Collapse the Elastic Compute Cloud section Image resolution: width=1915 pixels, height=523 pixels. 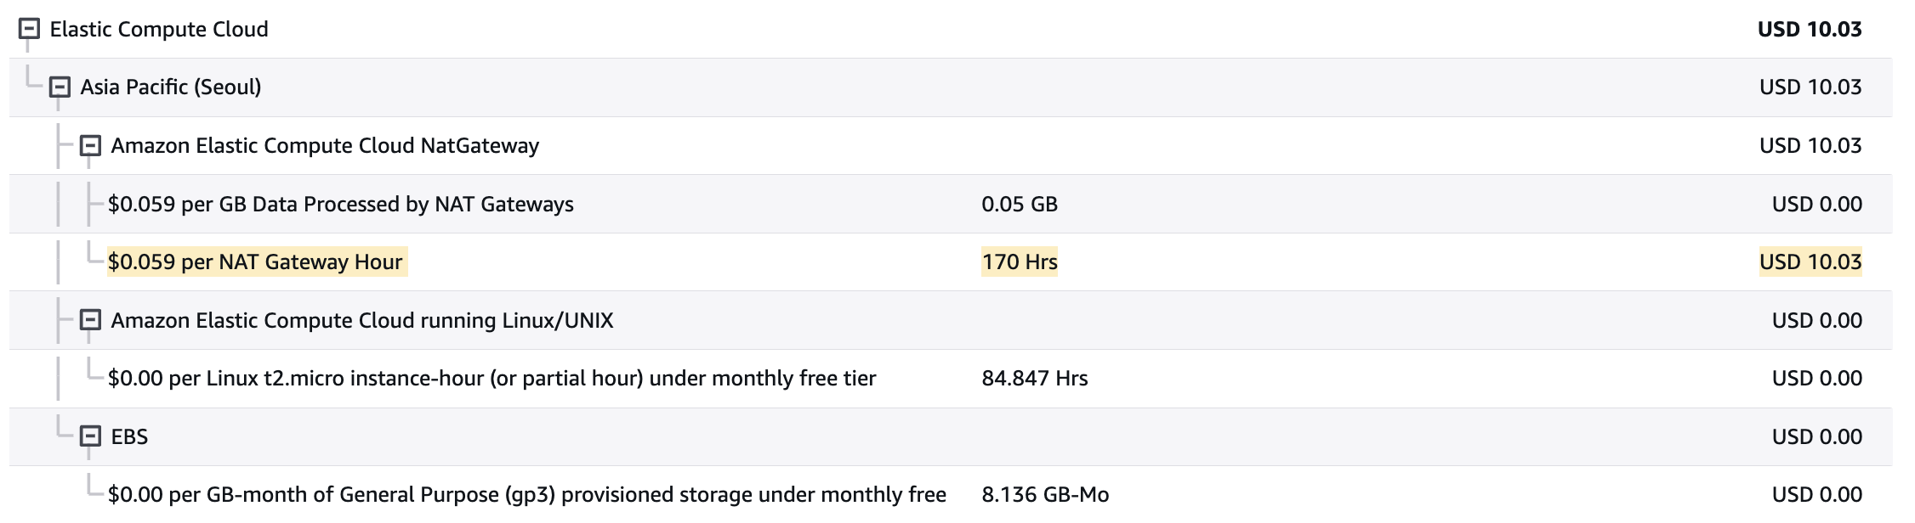[x=29, y=29]
